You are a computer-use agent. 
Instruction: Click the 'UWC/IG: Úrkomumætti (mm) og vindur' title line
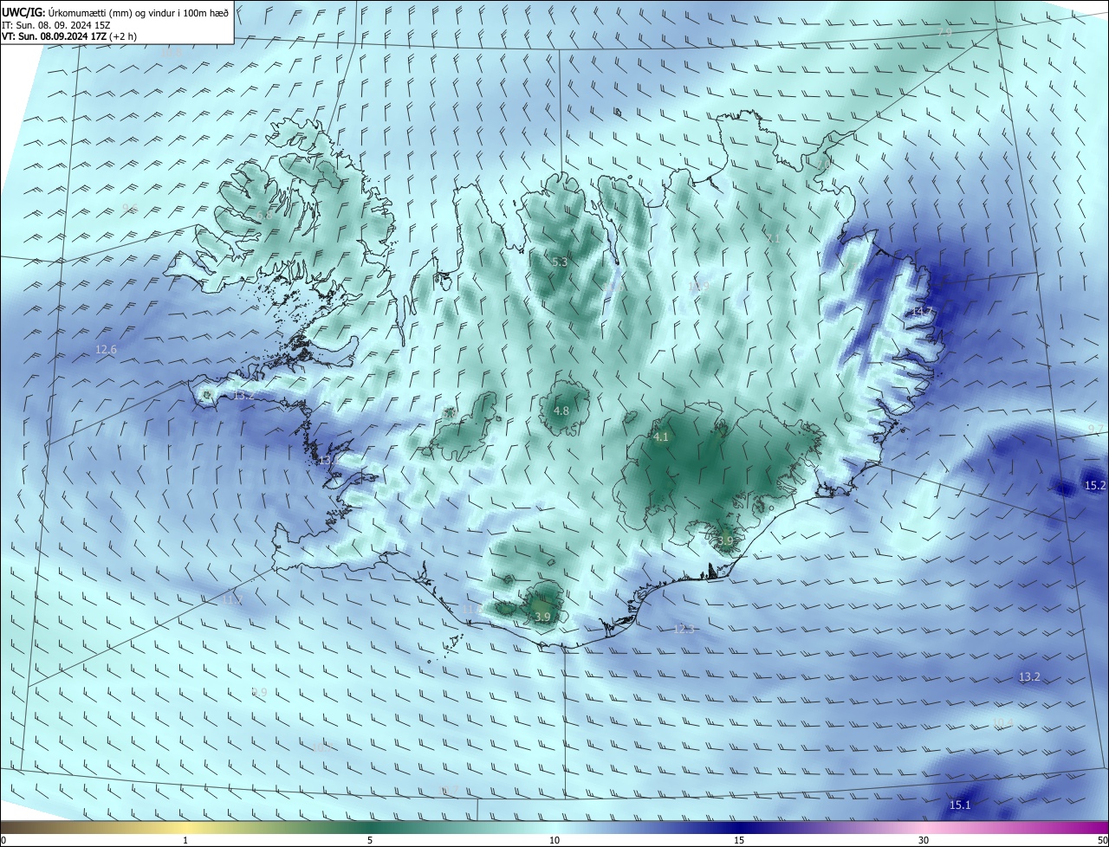pyautogui.click(x=115, y=12)
